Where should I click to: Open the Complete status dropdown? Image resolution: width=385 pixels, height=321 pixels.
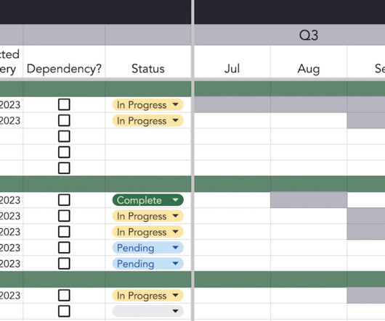tap(147, 200)
